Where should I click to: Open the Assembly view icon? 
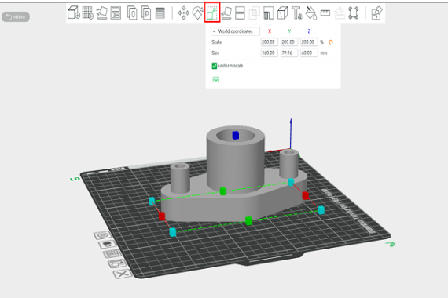pos(376,13)
